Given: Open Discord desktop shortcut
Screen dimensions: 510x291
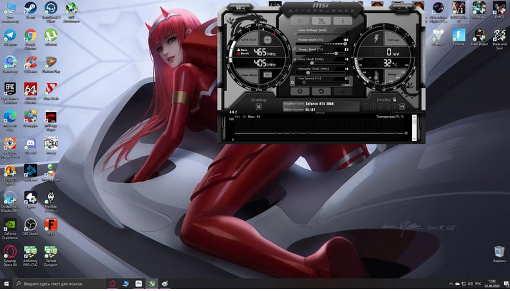Looking at the screenshot, I should point(30,146).
